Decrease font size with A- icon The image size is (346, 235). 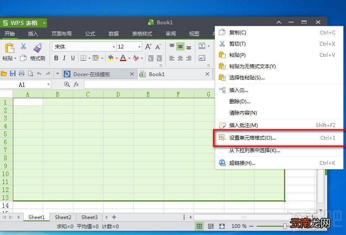pos(158,47)
